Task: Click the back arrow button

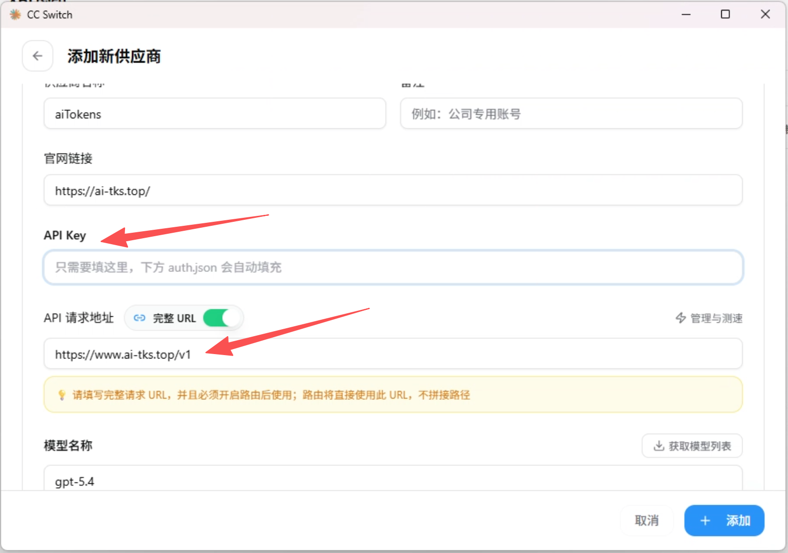Action: (37, 56)
